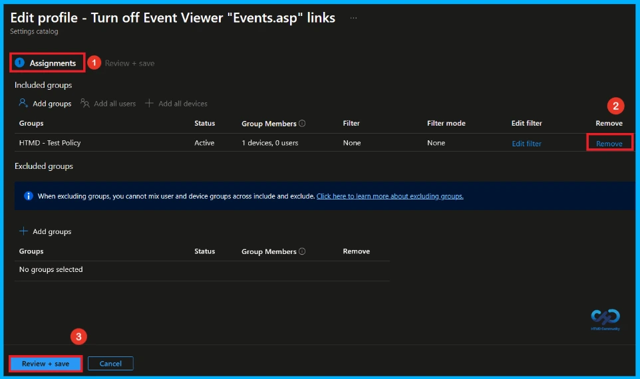Click the '1 devices, 0 users' cell
Screen dimensions: 640x379
coord(270,143)
